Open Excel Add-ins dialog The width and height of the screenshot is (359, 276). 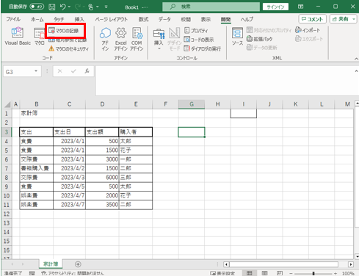point(120,39)
